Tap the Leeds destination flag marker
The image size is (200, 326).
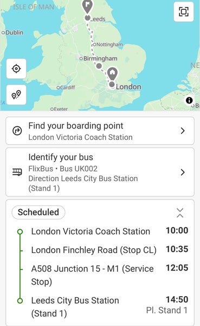(87, 7)
